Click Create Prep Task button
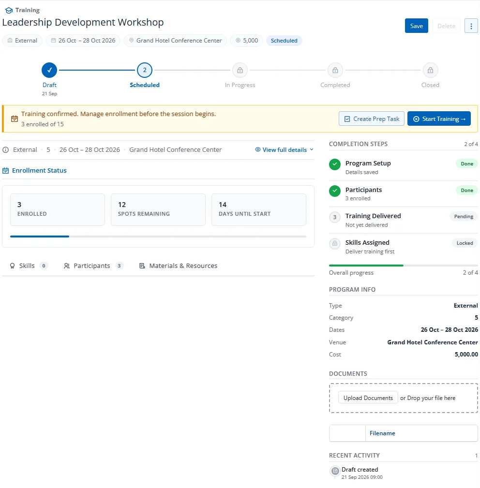The width and height of the screenshot is (480, 488). click(371, 119)
